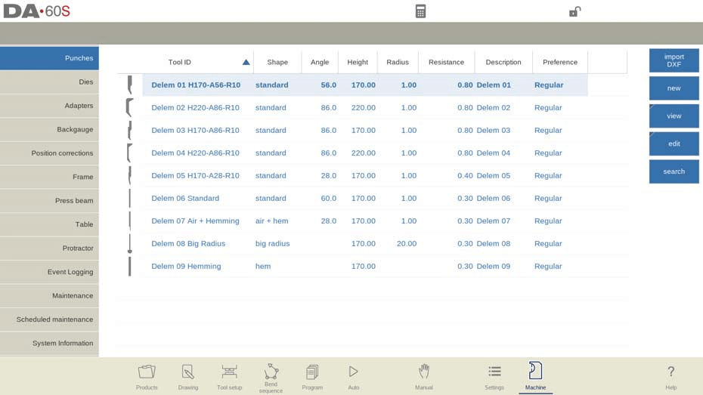Sort by Radius column header
The width and height of the screenshot is (703, 395).
398,62
